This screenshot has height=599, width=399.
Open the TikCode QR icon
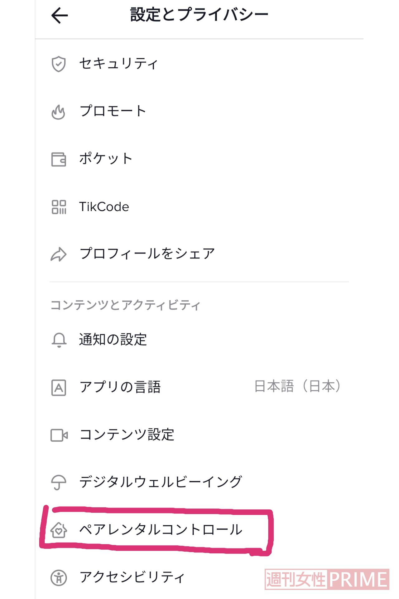[x=59, y=207]
